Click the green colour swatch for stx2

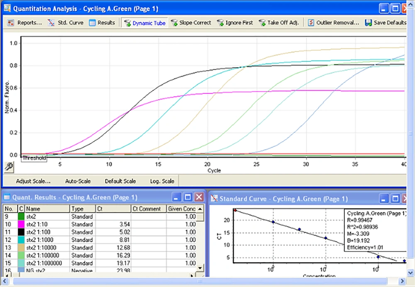(21, 216)
